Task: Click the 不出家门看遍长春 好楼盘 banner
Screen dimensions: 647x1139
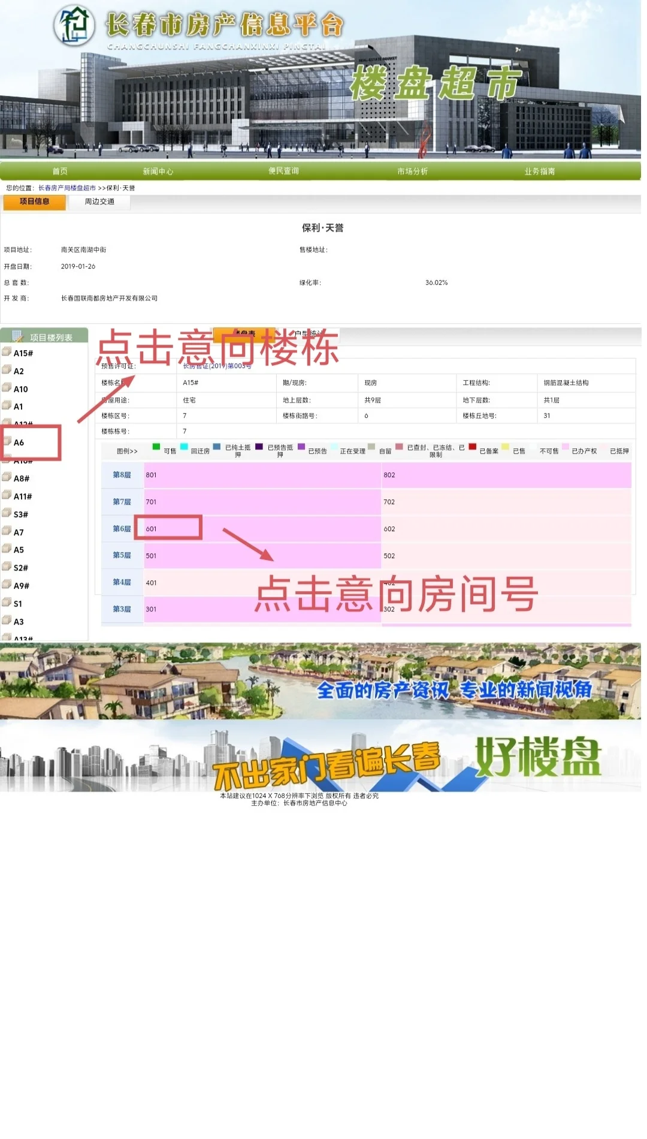Action: point(321,757)
